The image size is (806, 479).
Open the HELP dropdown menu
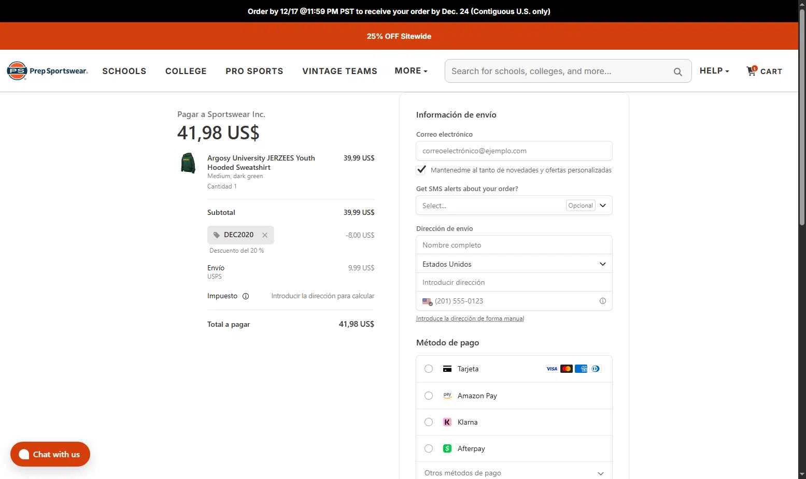[714, 71]
